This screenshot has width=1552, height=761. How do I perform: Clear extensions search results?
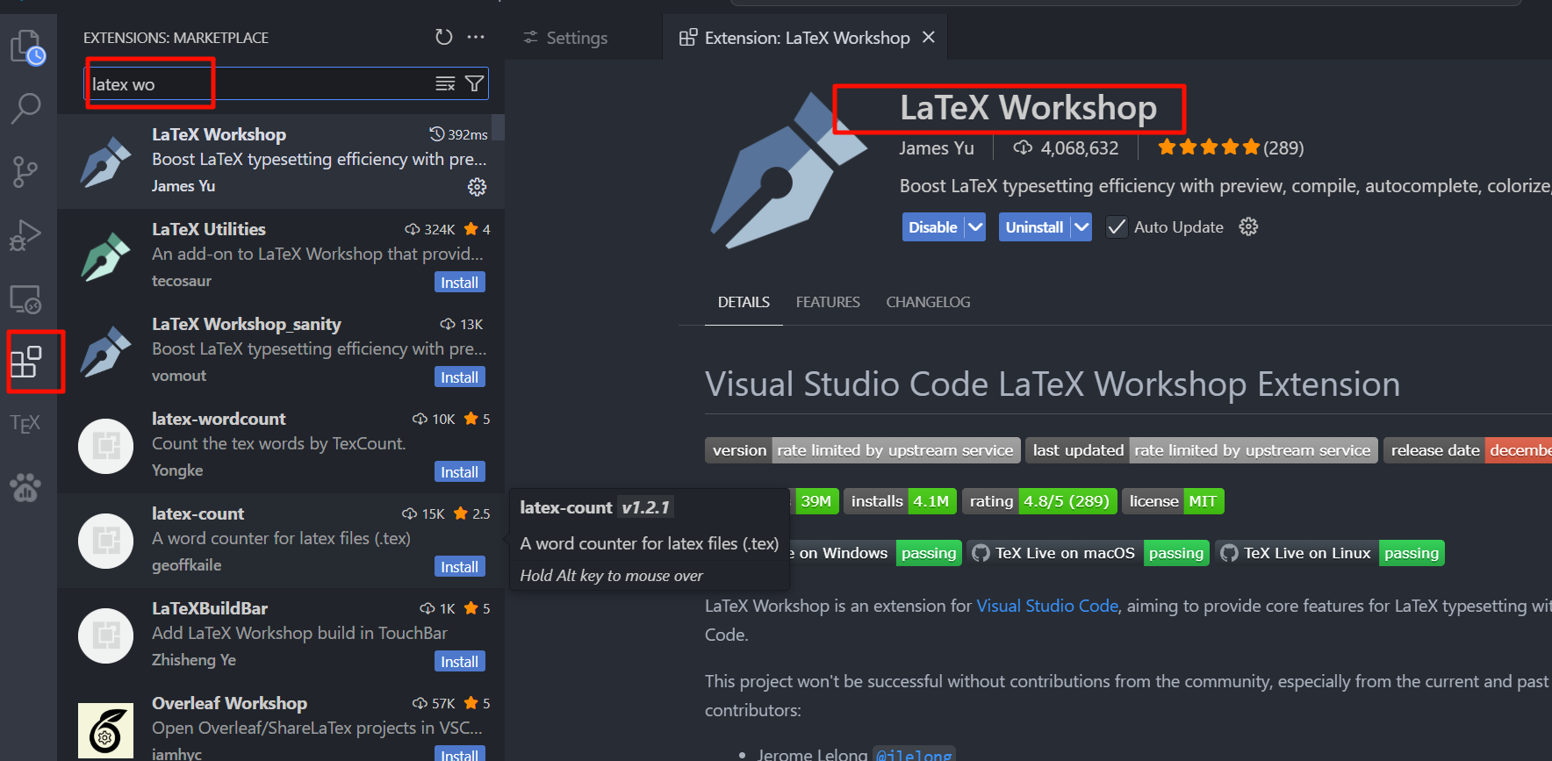point(445,83)
